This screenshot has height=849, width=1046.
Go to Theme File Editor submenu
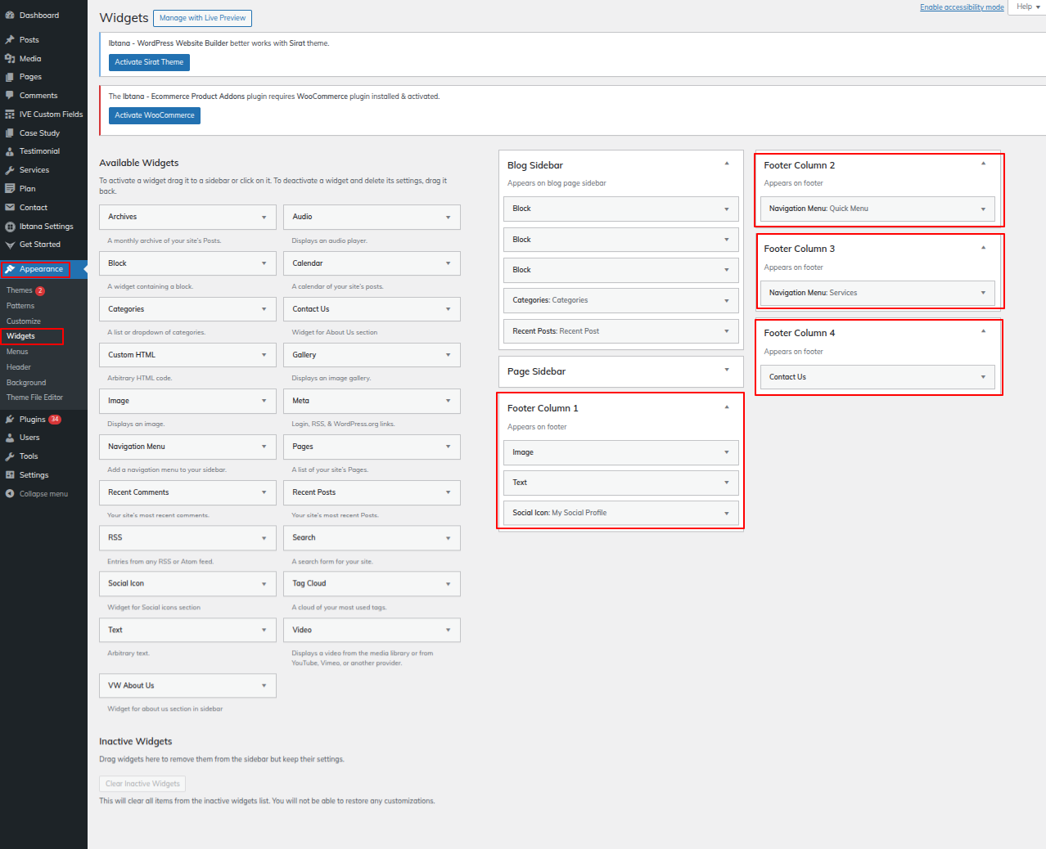click(34, 398)
